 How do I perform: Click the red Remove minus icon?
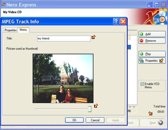pyautogui.click(x=141, y=41)
